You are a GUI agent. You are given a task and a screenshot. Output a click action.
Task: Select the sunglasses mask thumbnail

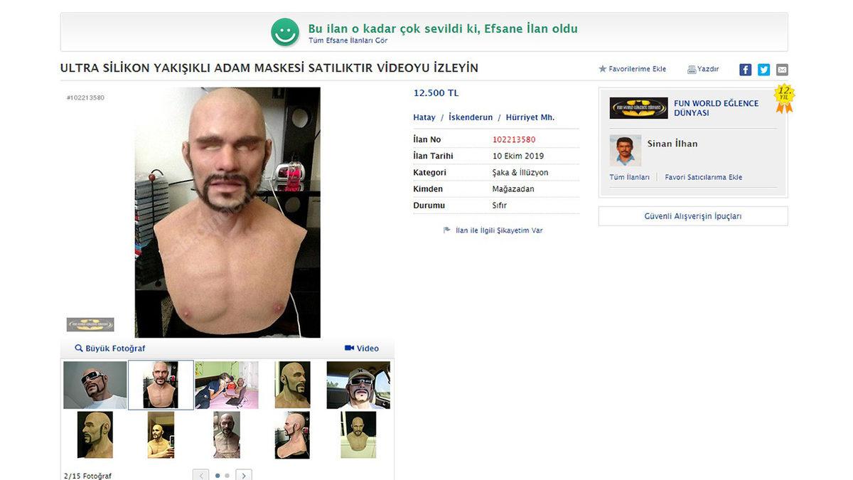coord(95,385)
